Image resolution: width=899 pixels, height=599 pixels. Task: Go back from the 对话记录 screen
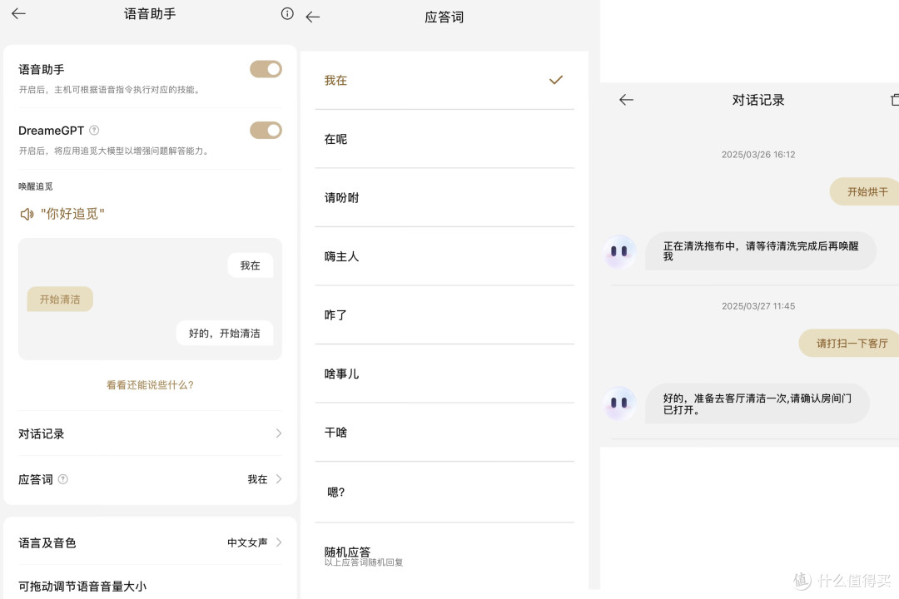click(626, 100)
